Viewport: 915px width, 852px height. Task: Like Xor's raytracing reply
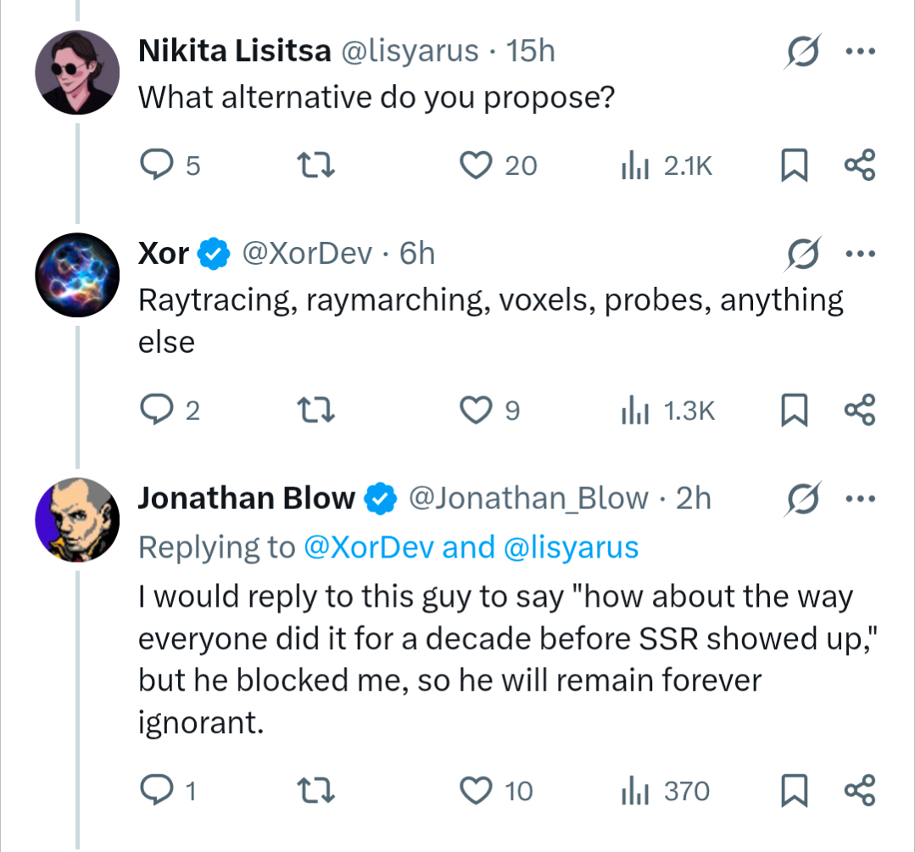pos(476,411)
